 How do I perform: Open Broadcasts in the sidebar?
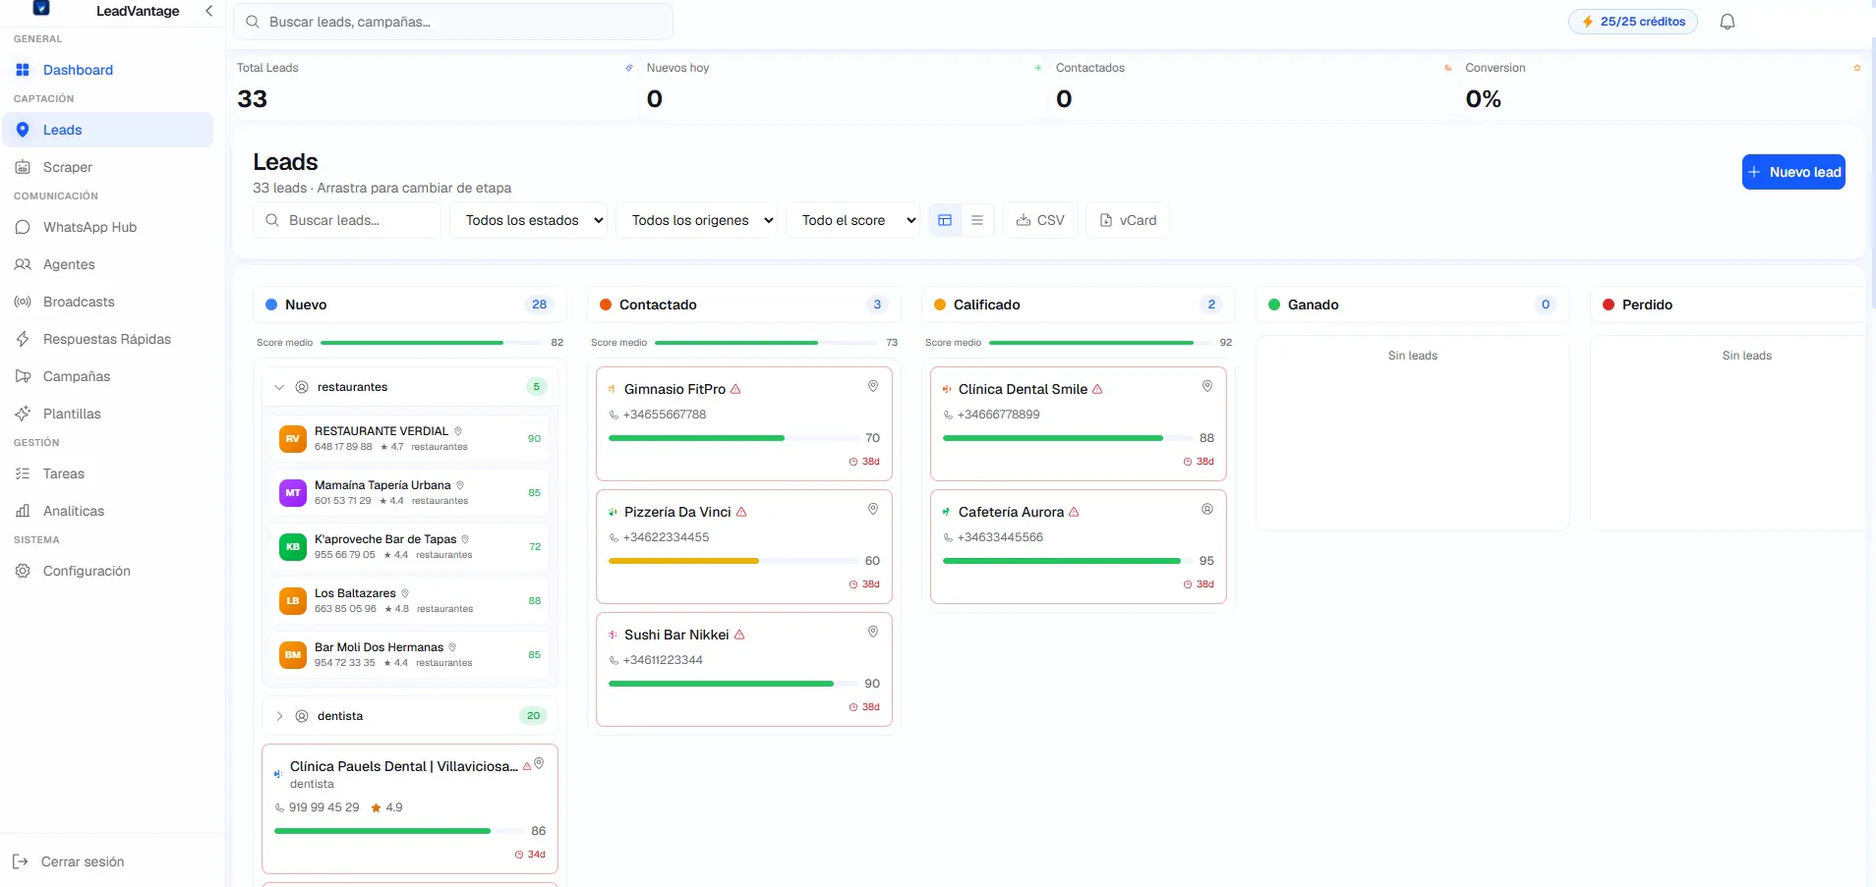[107, 302]
